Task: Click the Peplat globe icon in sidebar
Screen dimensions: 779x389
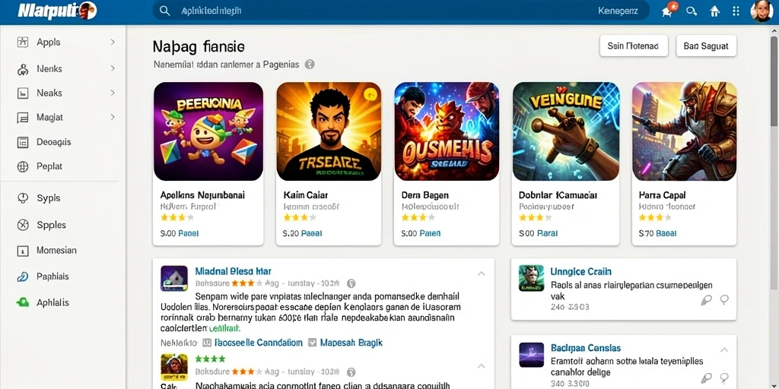Action: [23, 166]
